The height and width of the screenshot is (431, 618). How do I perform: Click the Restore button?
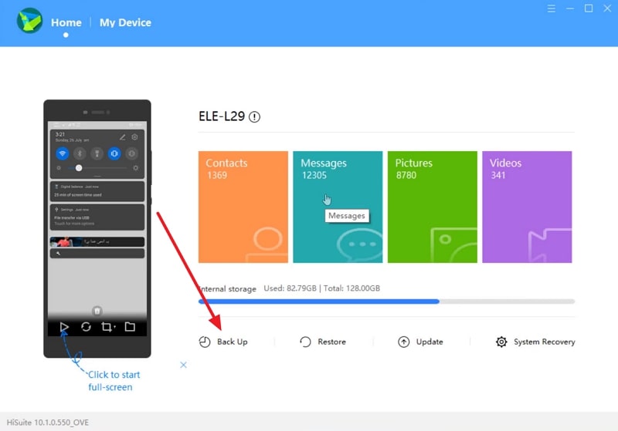tap(323, 342)
